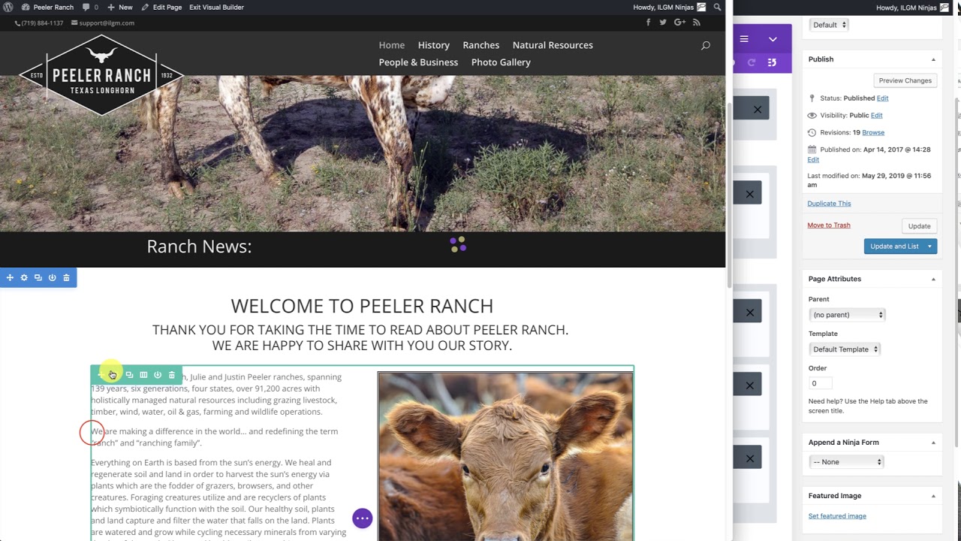Edit the Visibility setting link
The width and height of the screenshot is (961, 541).
point(877,116)
